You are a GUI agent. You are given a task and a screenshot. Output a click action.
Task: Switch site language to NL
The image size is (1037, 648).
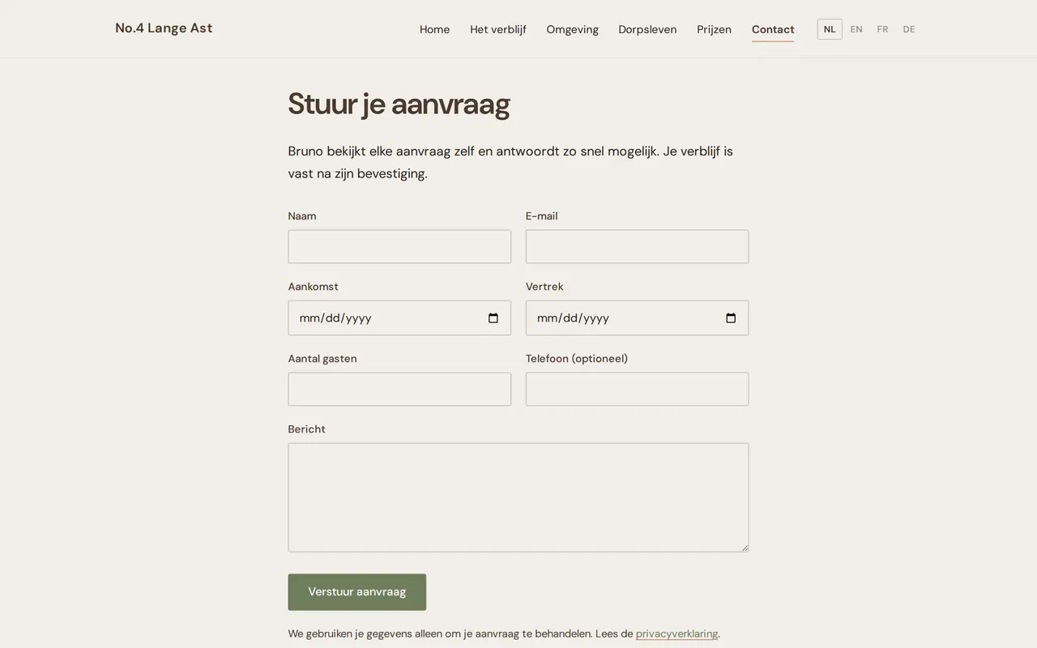pyautogui.click(x=830, y=29)
